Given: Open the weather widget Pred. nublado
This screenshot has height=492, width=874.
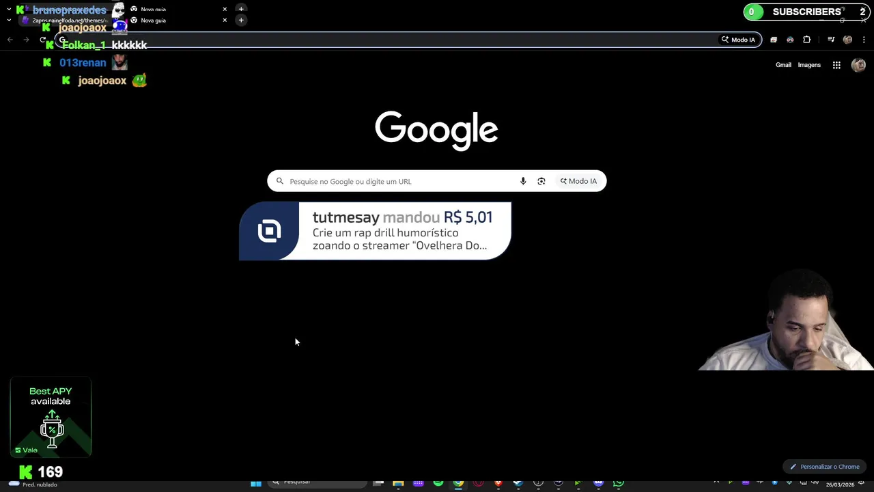Looking at the screenshot, I should click(32, 484).
